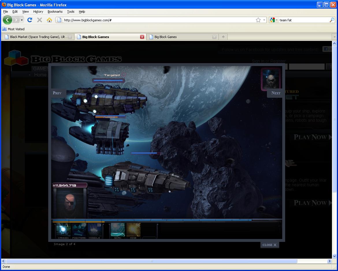Click the Cannon weapon icon

click(63, 231)
